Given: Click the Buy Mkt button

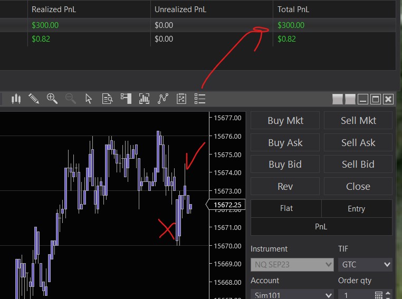Looking at the screenshot, I should click(285, 120).
